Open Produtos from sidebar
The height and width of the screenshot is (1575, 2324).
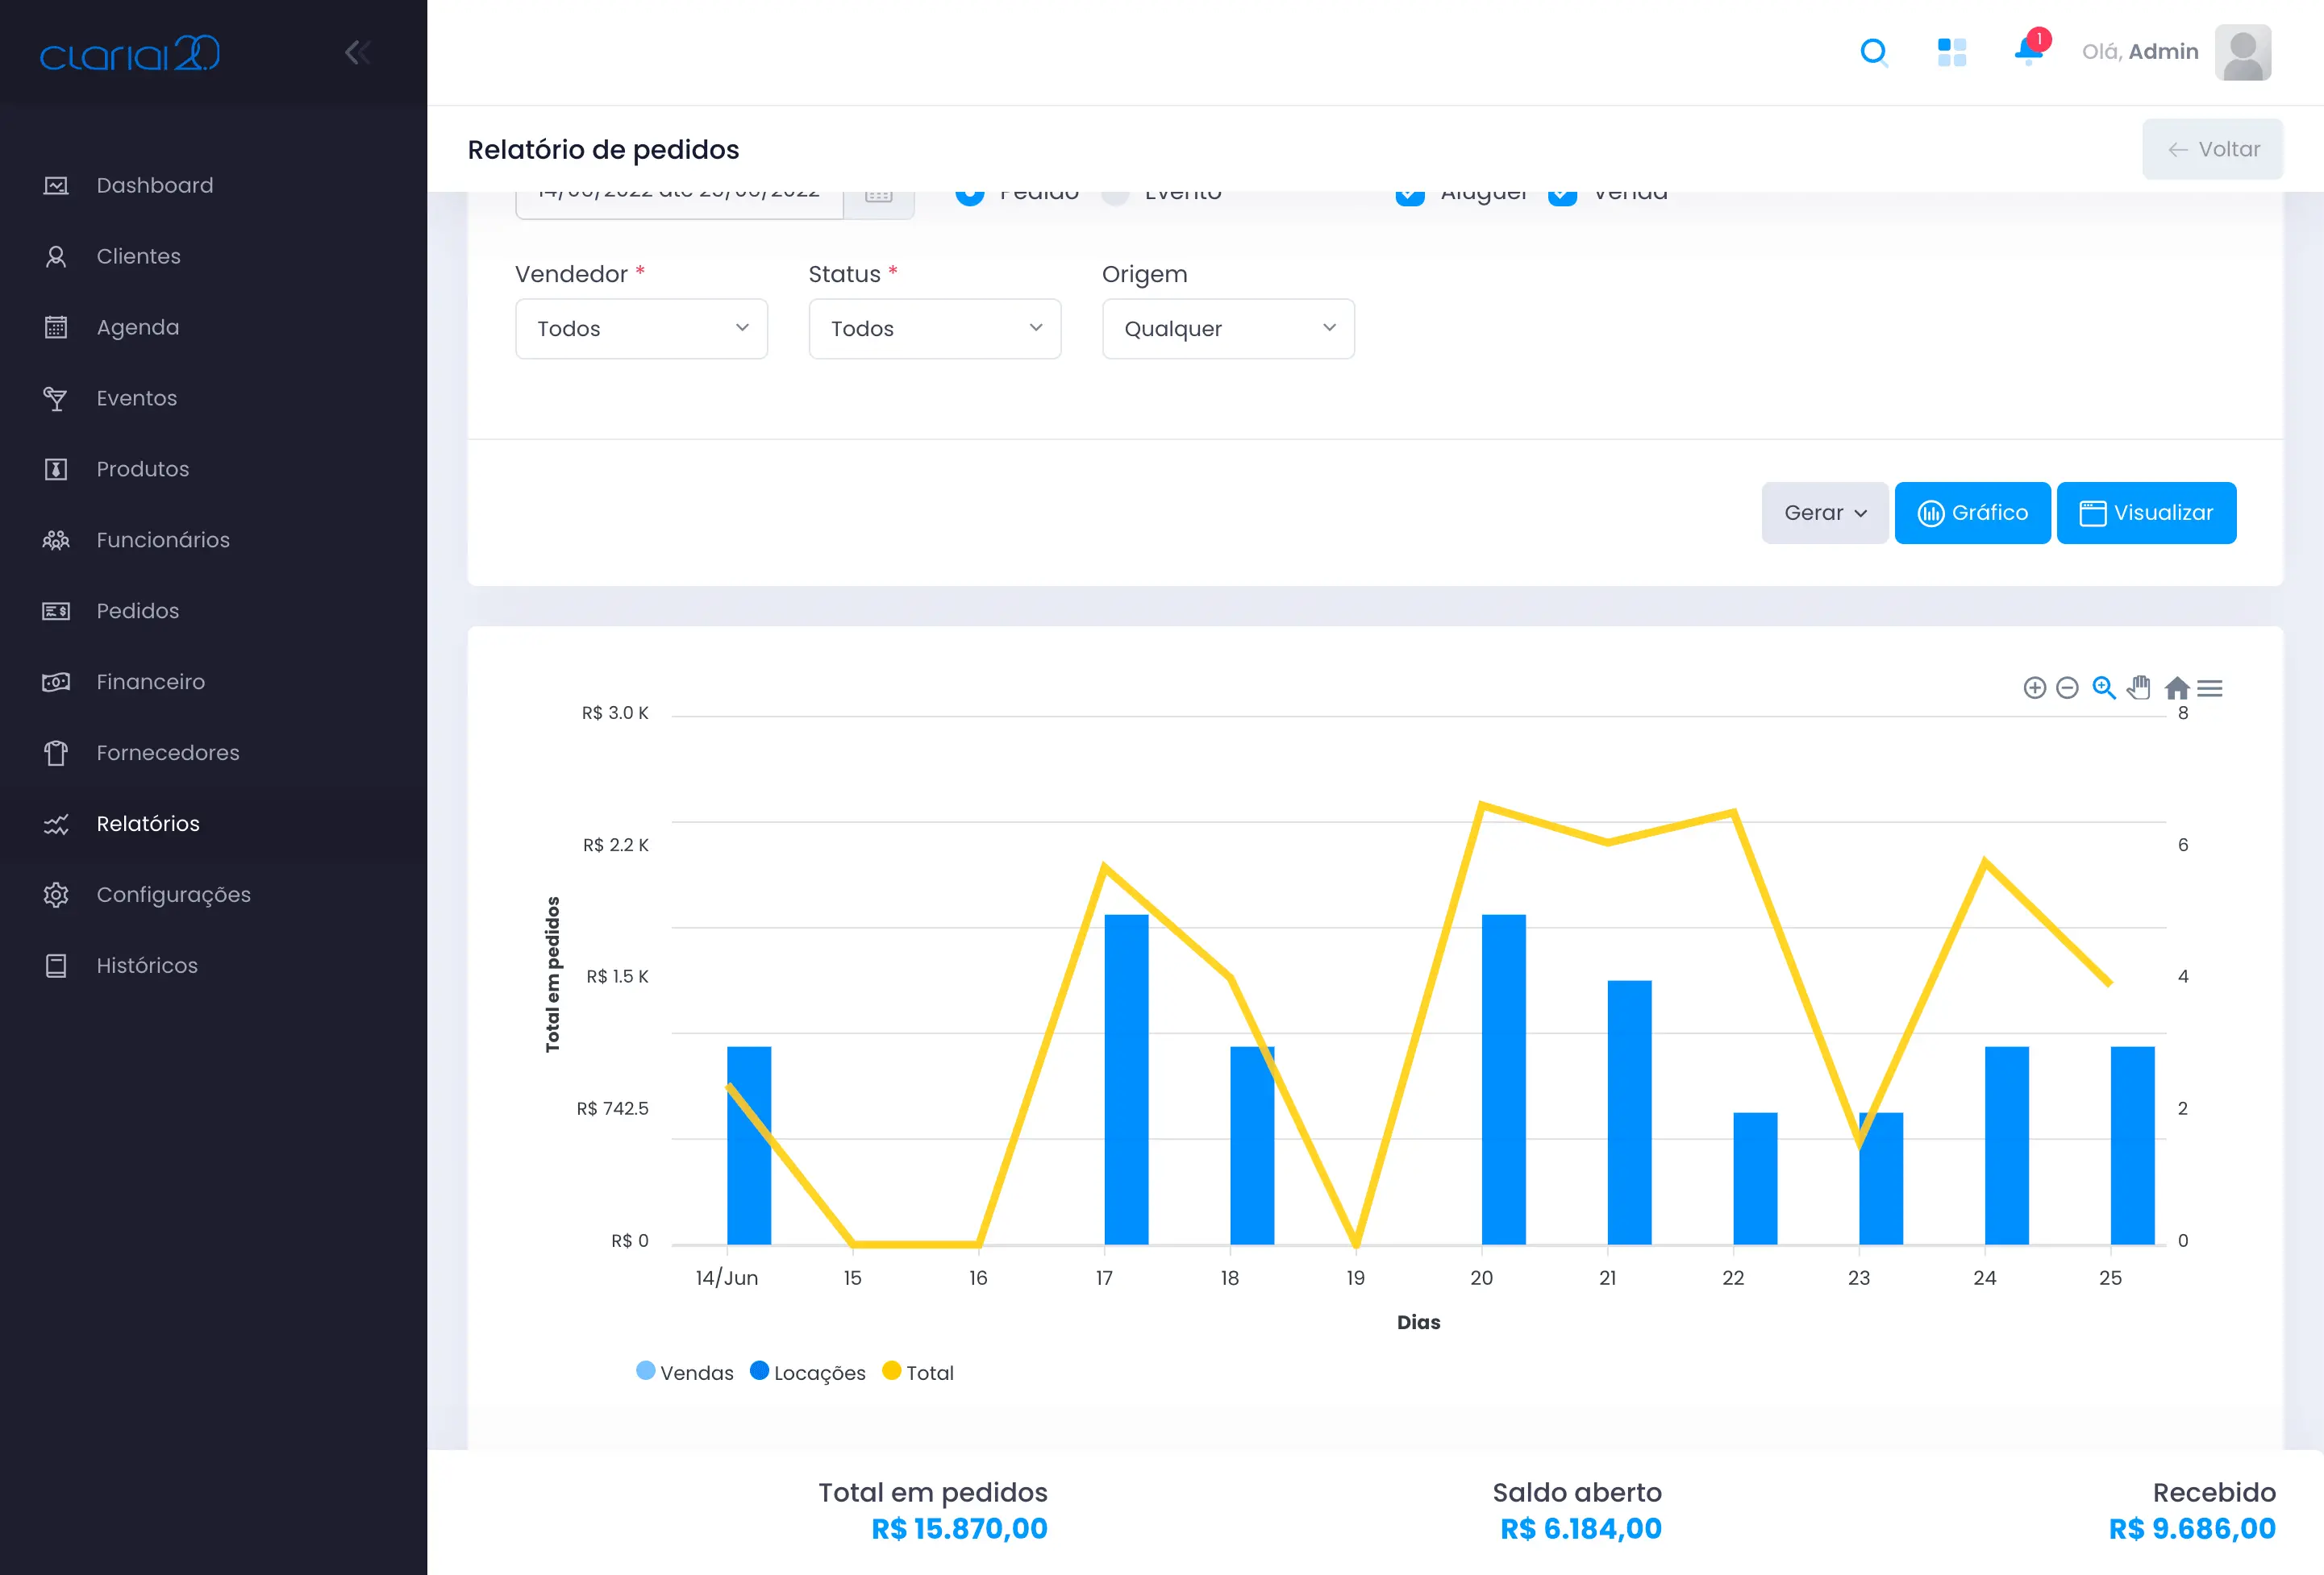pos(143,470)
